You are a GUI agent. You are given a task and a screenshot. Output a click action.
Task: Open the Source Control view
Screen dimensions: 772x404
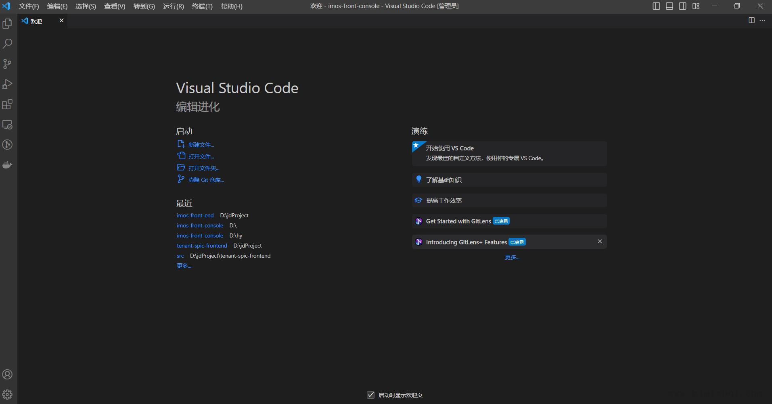pyautogui.click(x=7, y=64)
